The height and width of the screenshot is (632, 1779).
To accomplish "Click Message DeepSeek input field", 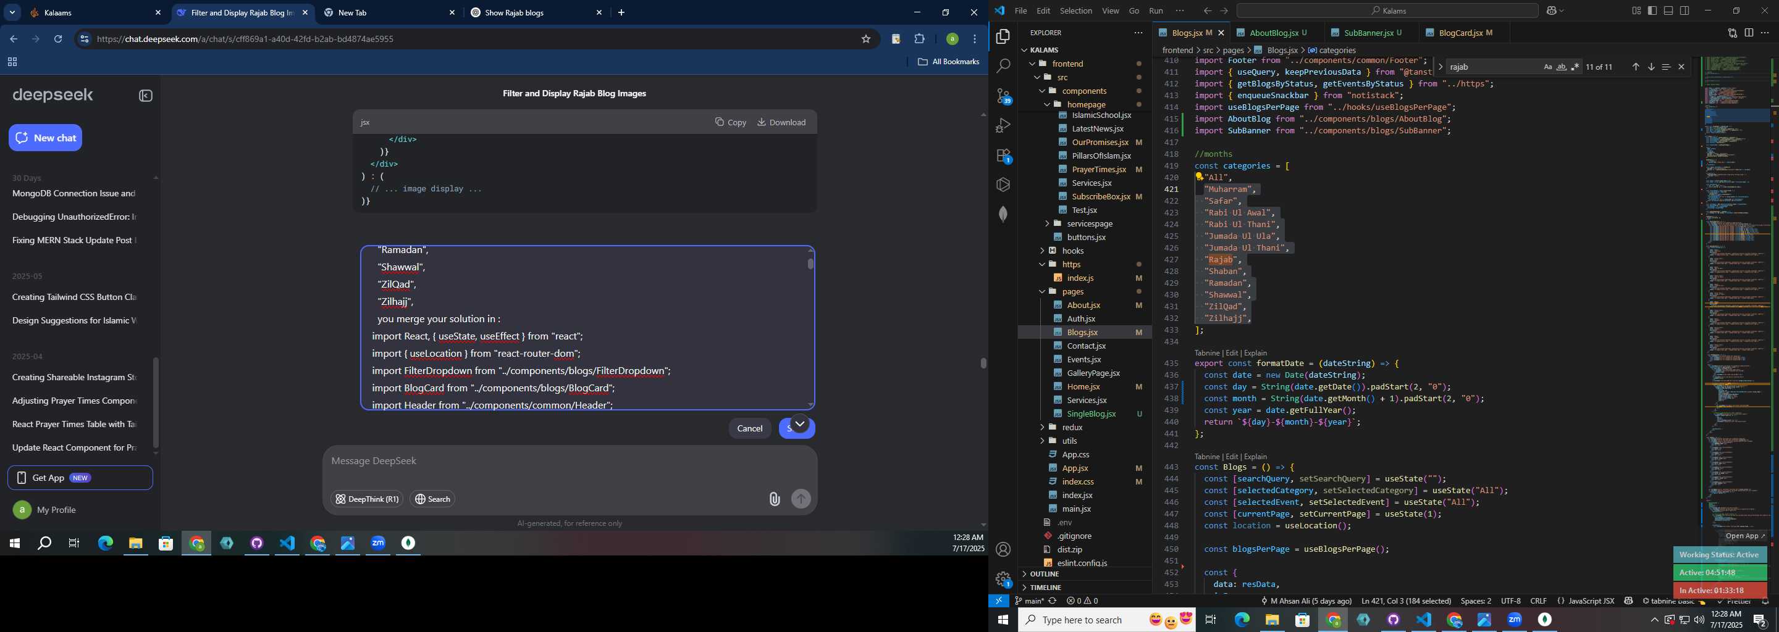I will pyautogui.click(x=570, y=461).
